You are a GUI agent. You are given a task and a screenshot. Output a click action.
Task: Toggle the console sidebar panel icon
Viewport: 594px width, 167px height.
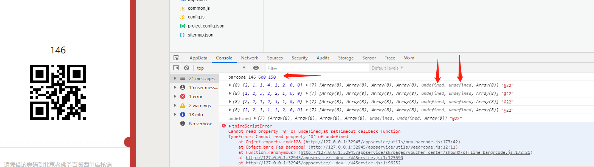(176, 68)
